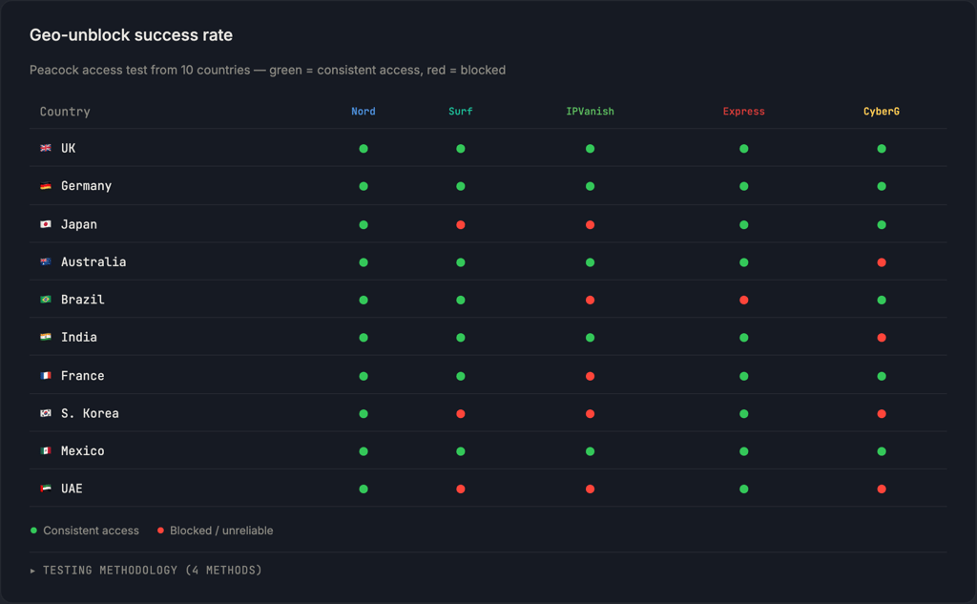Image resolution: width=977 pixels, height=604 pixels.
Task: Click the India flag icon
Action: point(46,337)
